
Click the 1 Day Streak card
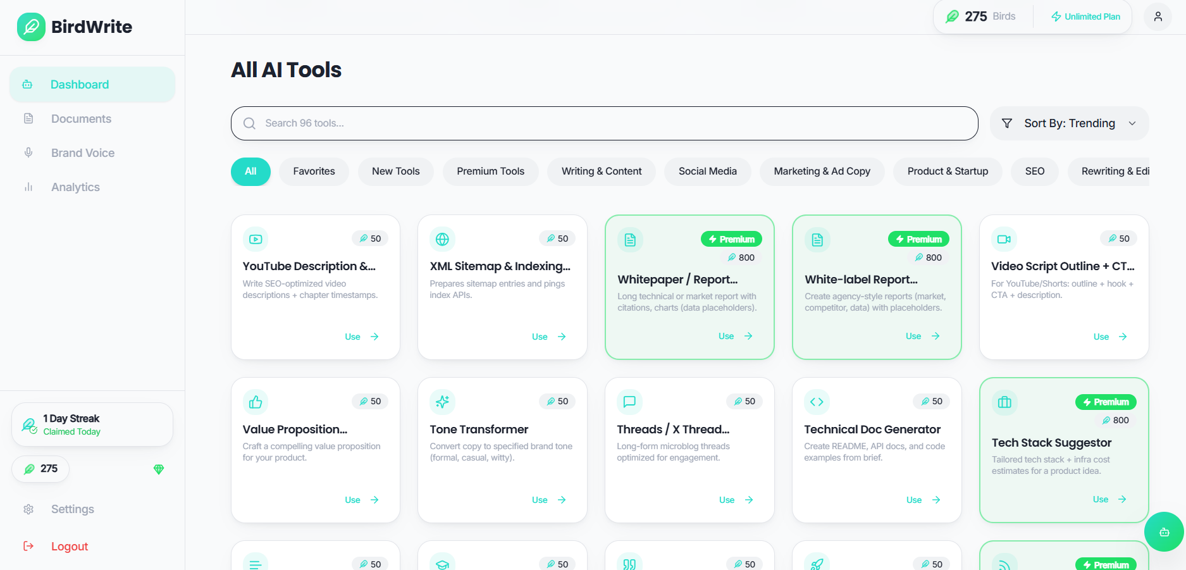pos(92,424)
